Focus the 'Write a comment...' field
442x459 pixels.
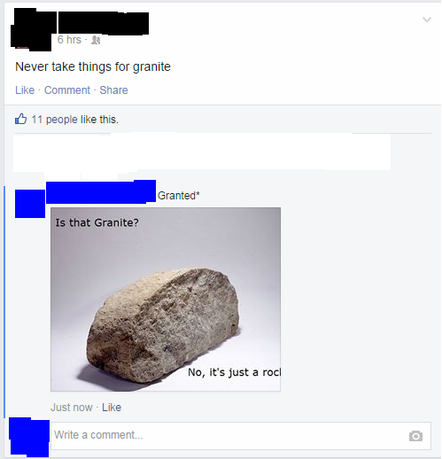coord(241,436)
